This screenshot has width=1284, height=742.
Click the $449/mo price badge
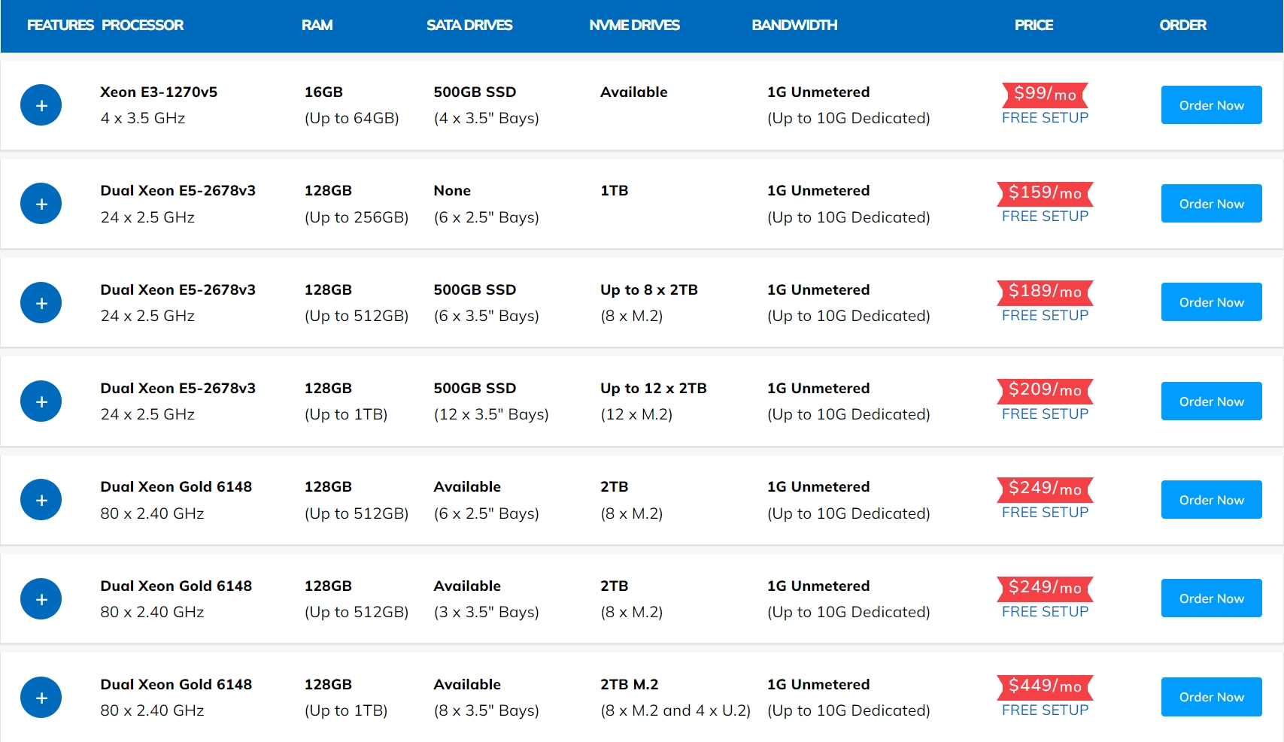tap(1045, 686)
